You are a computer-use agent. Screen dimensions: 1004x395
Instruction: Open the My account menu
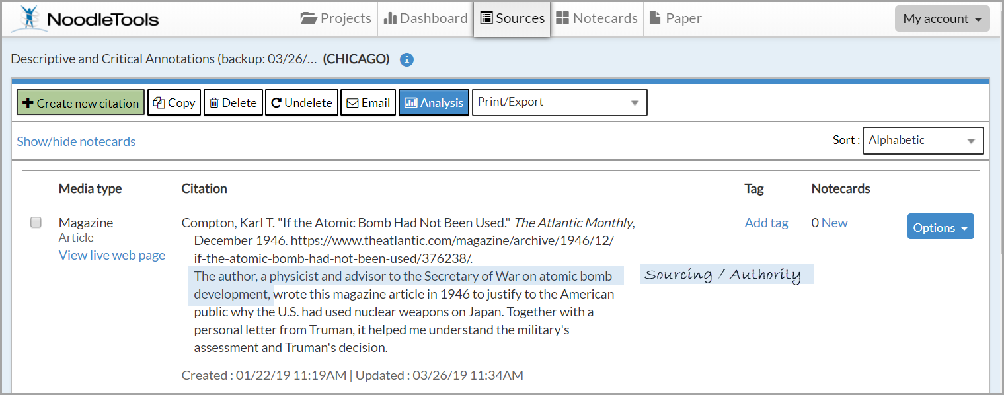coord(942,18)
